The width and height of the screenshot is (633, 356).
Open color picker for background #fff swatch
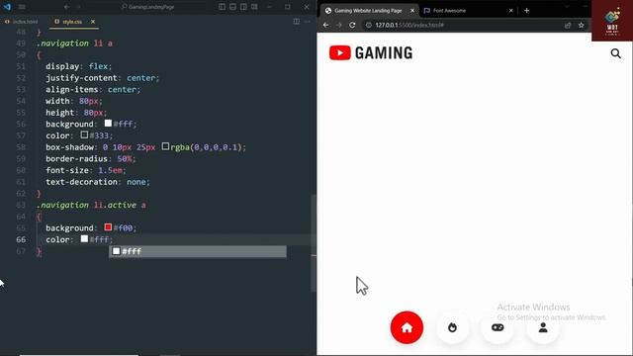pos(108,123)
